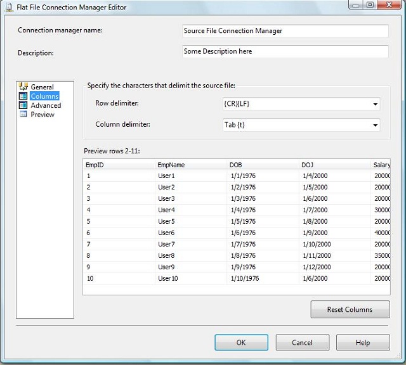Viewport: 406px width, 365px height.
Task: Switch to the Preview page label
Action: (43, 115)
